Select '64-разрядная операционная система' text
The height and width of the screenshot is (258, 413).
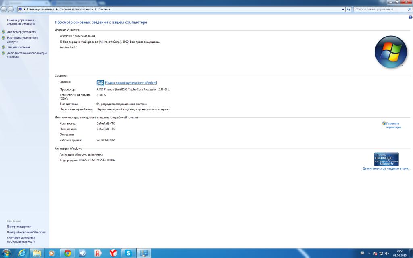click(122, 104)
